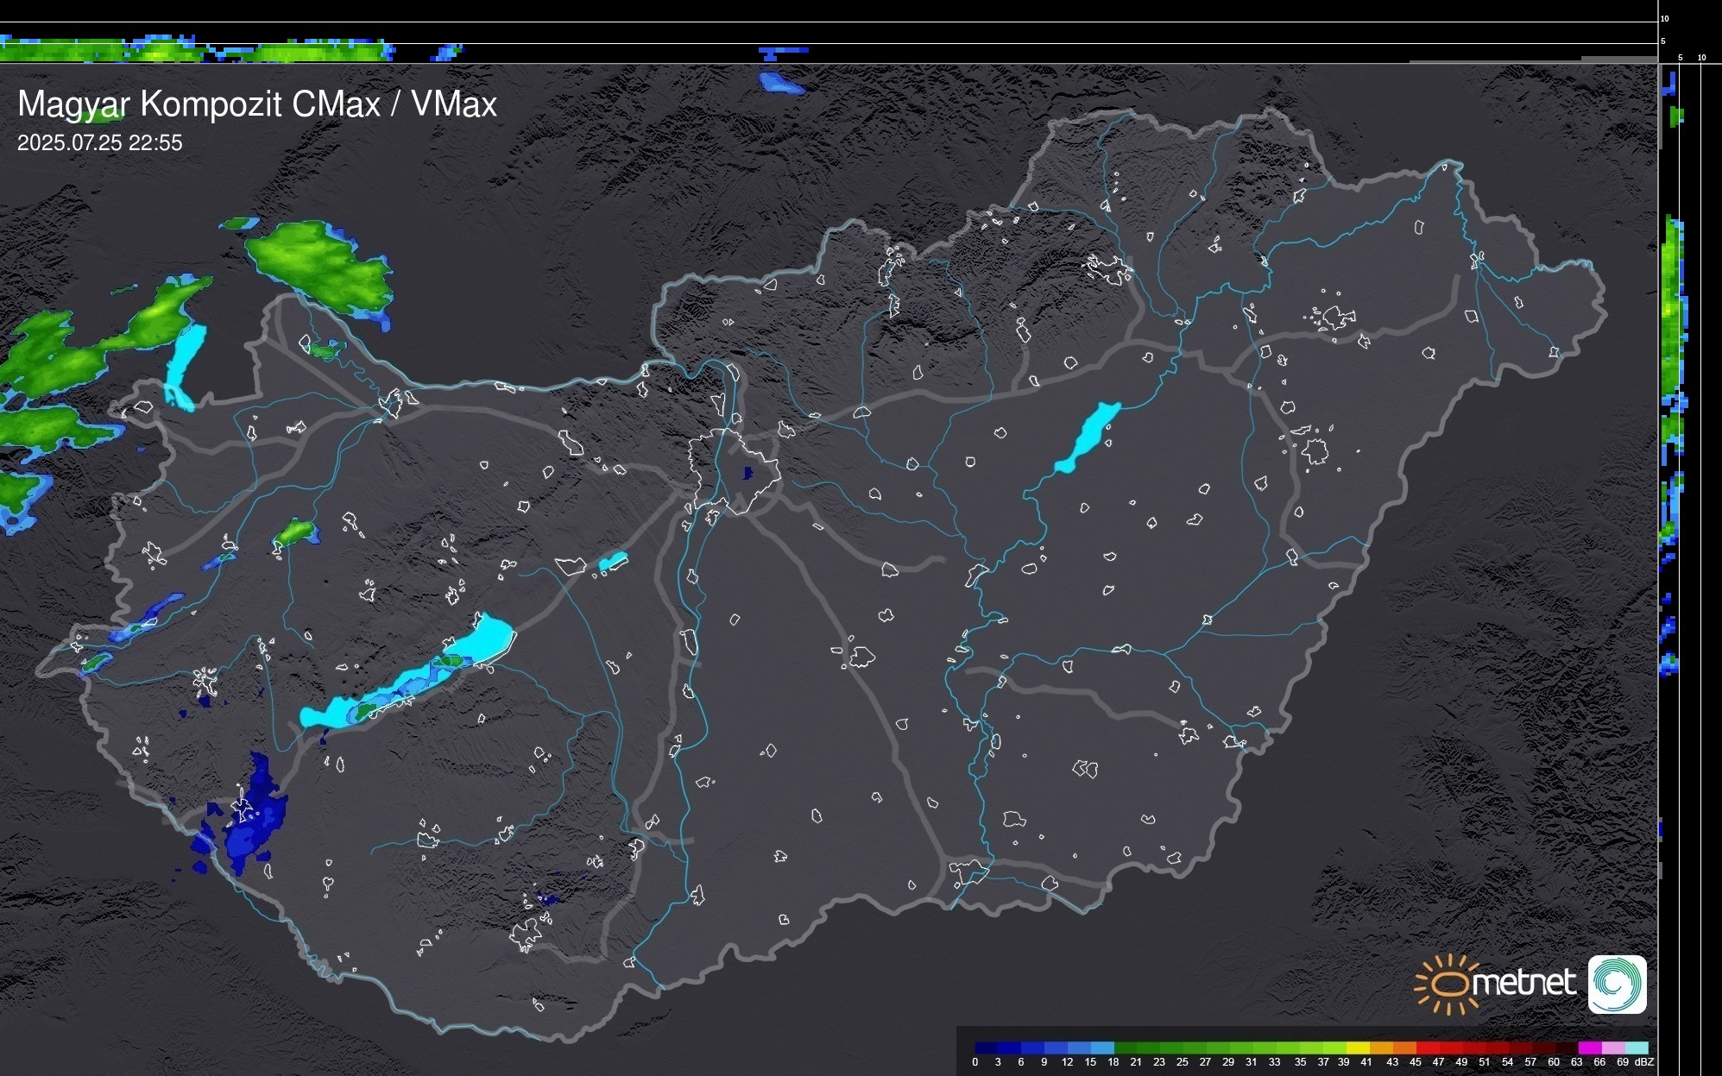
Task: Click the dark blue echo inside Budapest
Action: (747, 473)
